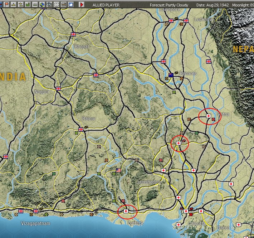
Task: Click the ALLIED PLAYER label
Action: point(106,5)
